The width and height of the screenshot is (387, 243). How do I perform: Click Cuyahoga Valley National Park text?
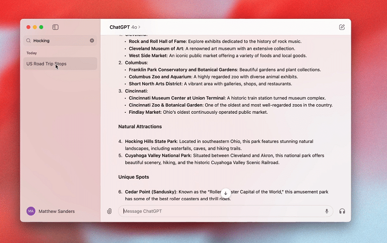158,155
